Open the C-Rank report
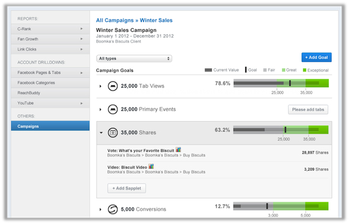Viewport: 349px width, 224px height. (50, 29)
